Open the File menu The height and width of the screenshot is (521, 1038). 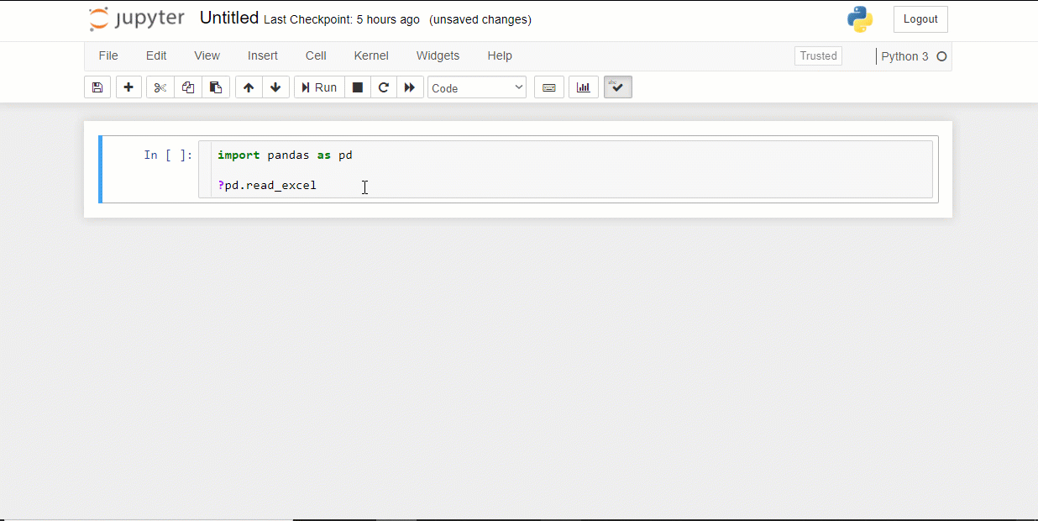tap(108, 55)
